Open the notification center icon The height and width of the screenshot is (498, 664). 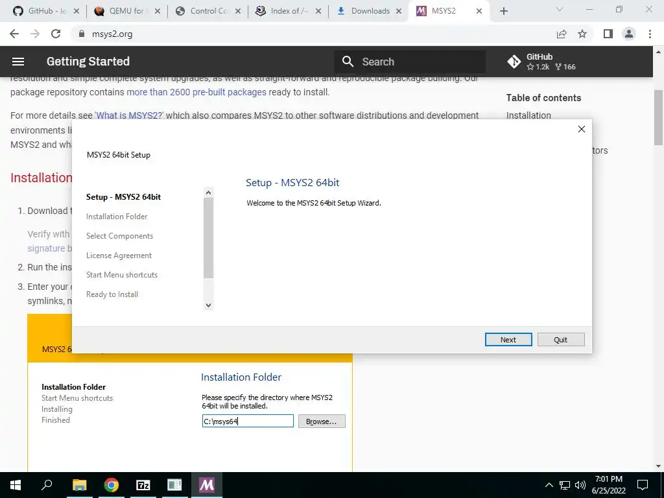643,485
